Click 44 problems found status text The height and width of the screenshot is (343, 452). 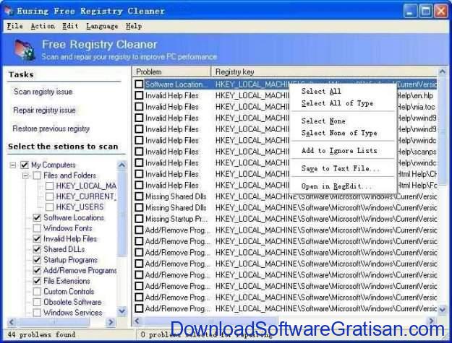41,334
